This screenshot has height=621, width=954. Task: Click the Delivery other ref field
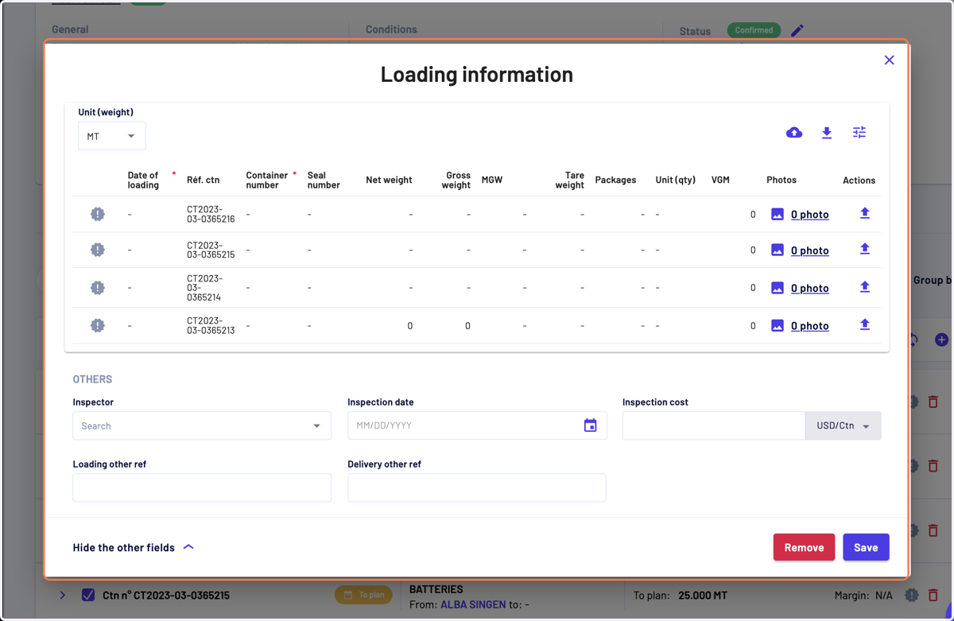pos(477,487)
